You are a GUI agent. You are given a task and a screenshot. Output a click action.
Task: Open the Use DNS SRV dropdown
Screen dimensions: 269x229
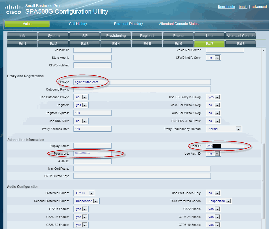click(x=81, y=121)
